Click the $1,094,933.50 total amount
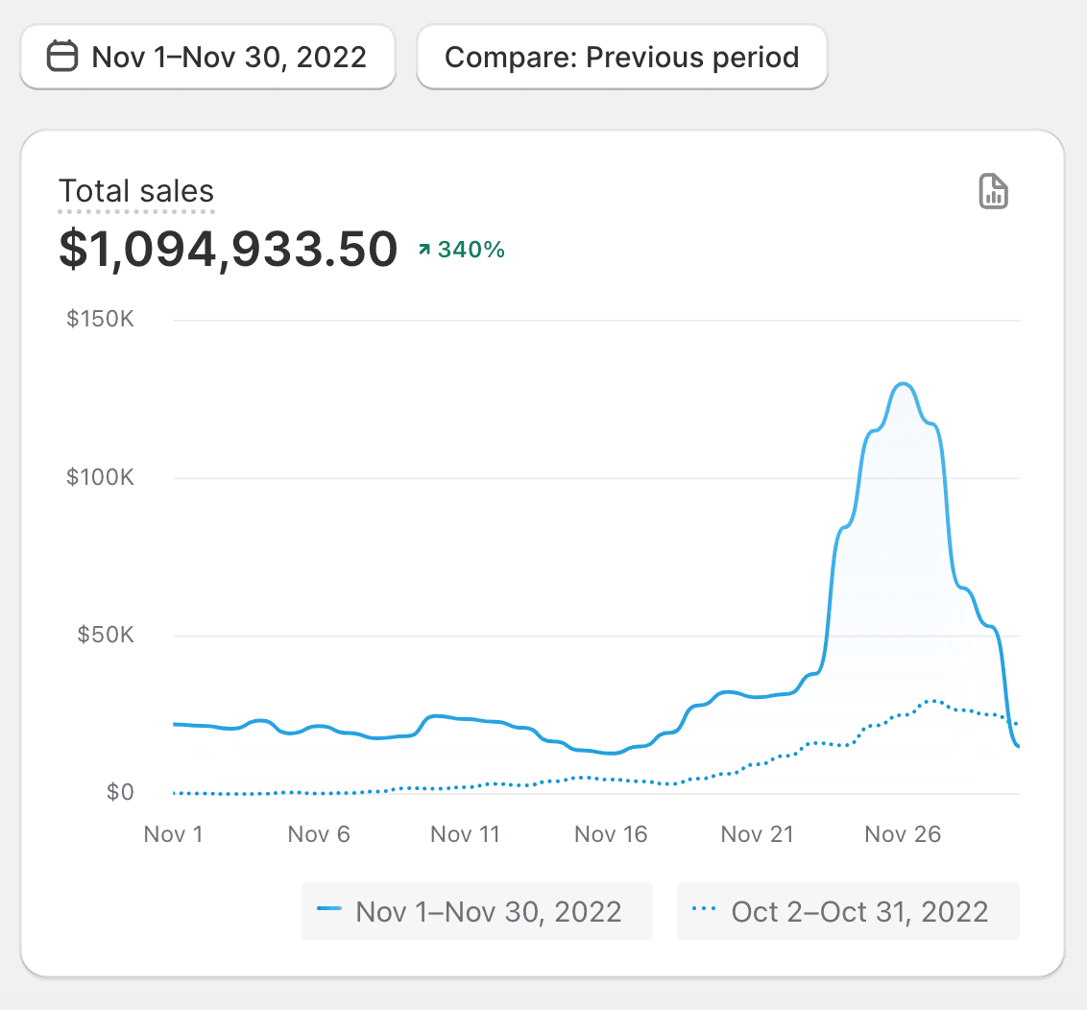The image size is (1087, 1010). coord(228,249)
